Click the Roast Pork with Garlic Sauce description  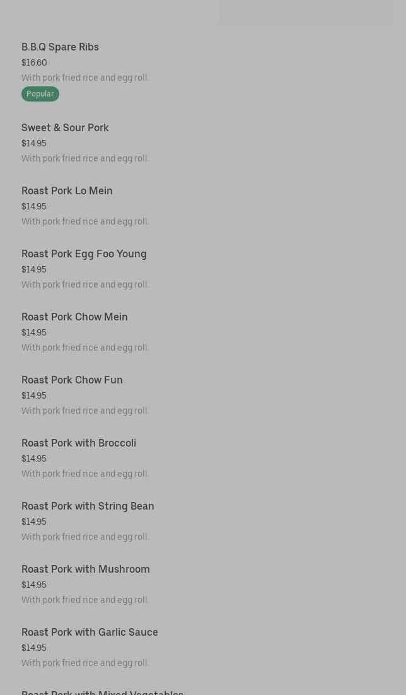85,663
